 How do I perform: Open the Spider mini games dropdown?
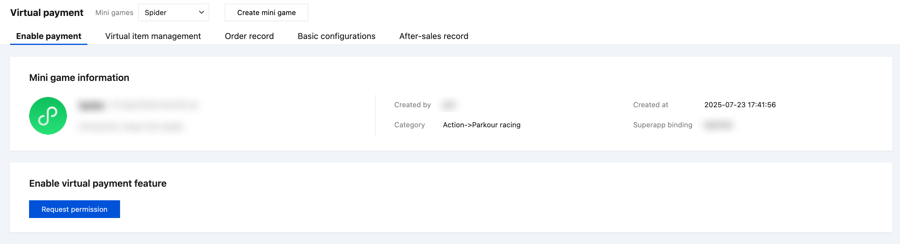[x=173, y=12]
